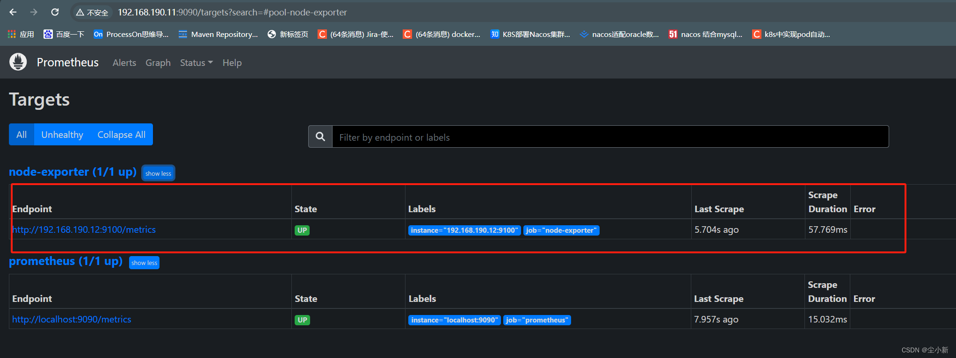This screenshot has height=358, width=956.
Task: Click the UP state badge for node-exporter
Action: (x=302, y=230)
